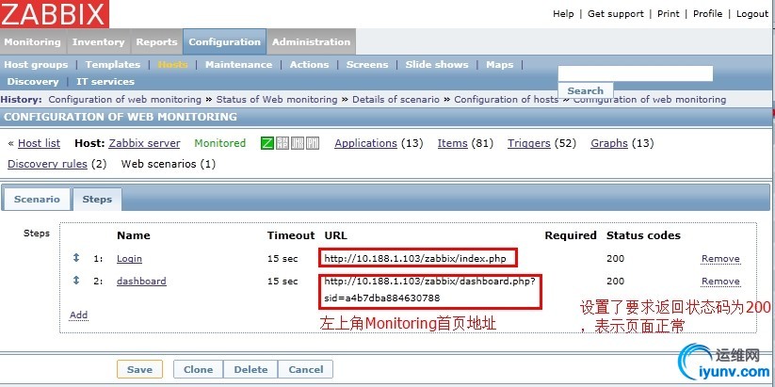The image size is (775, 387).
Task: Click the ZABBIX logo
Action: pyautogui.click(x=54, y=14)
